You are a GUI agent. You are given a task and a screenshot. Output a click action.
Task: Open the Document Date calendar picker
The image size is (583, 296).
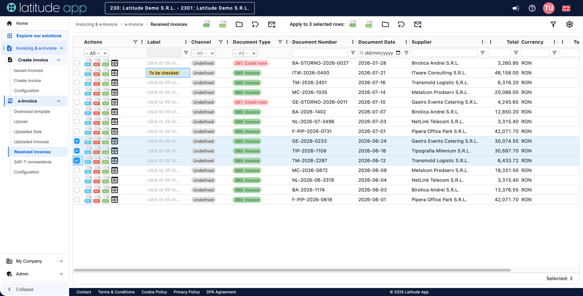[398, 53]
